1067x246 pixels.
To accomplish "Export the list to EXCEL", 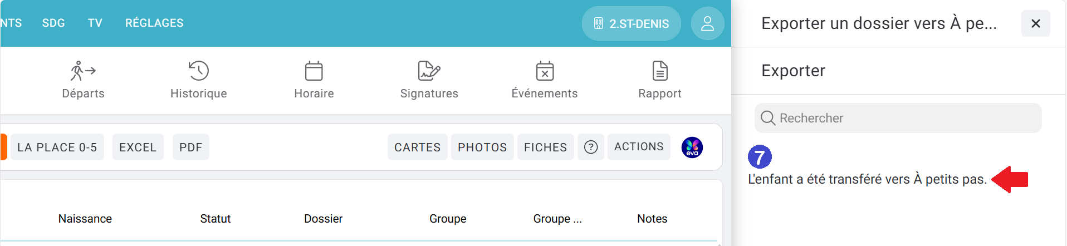I will (138, 147).
